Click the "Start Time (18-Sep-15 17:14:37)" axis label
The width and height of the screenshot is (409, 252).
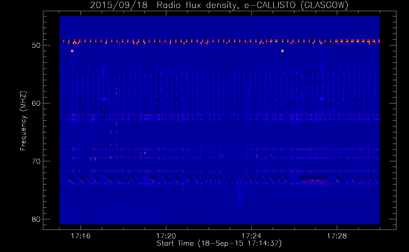pos(219,243)
